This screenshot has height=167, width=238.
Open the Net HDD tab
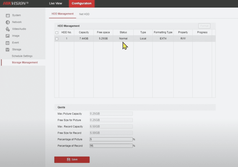point(84,14)
